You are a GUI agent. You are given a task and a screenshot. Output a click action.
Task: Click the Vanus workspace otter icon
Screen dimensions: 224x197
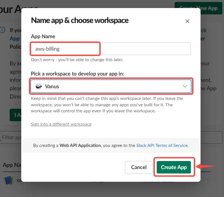[39, 86]
